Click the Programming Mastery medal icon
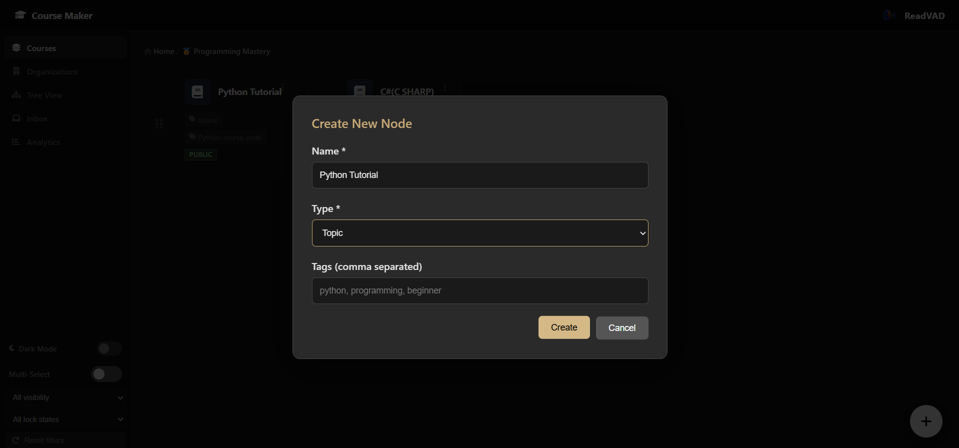 pyautogui.click(x=186, y=51)
